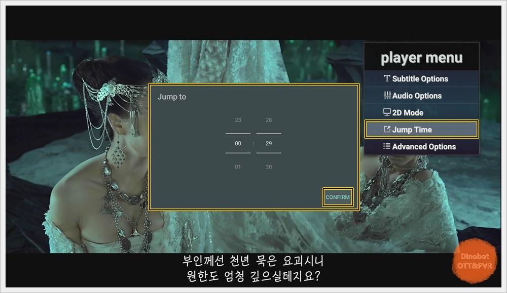Image resolution: width=507 pixels, height=293 pixels.
Task: Click the "Jump to" dialog title
Action: click(x=172, y=97)
